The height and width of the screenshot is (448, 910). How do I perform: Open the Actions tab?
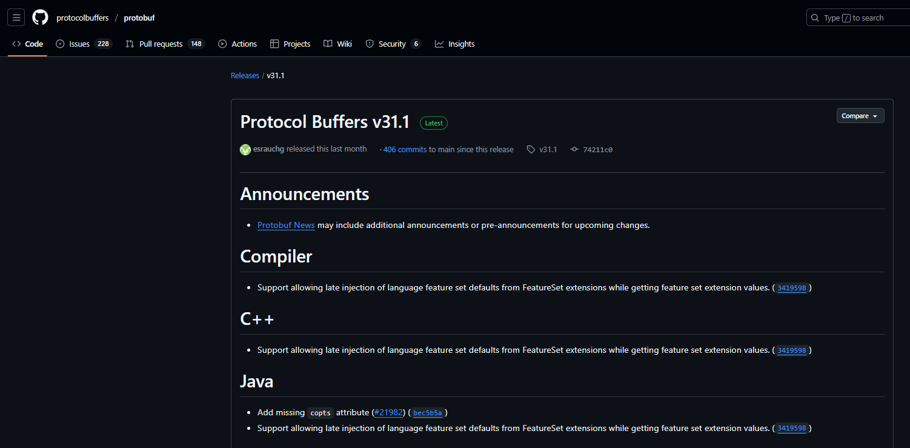(237, 44)
